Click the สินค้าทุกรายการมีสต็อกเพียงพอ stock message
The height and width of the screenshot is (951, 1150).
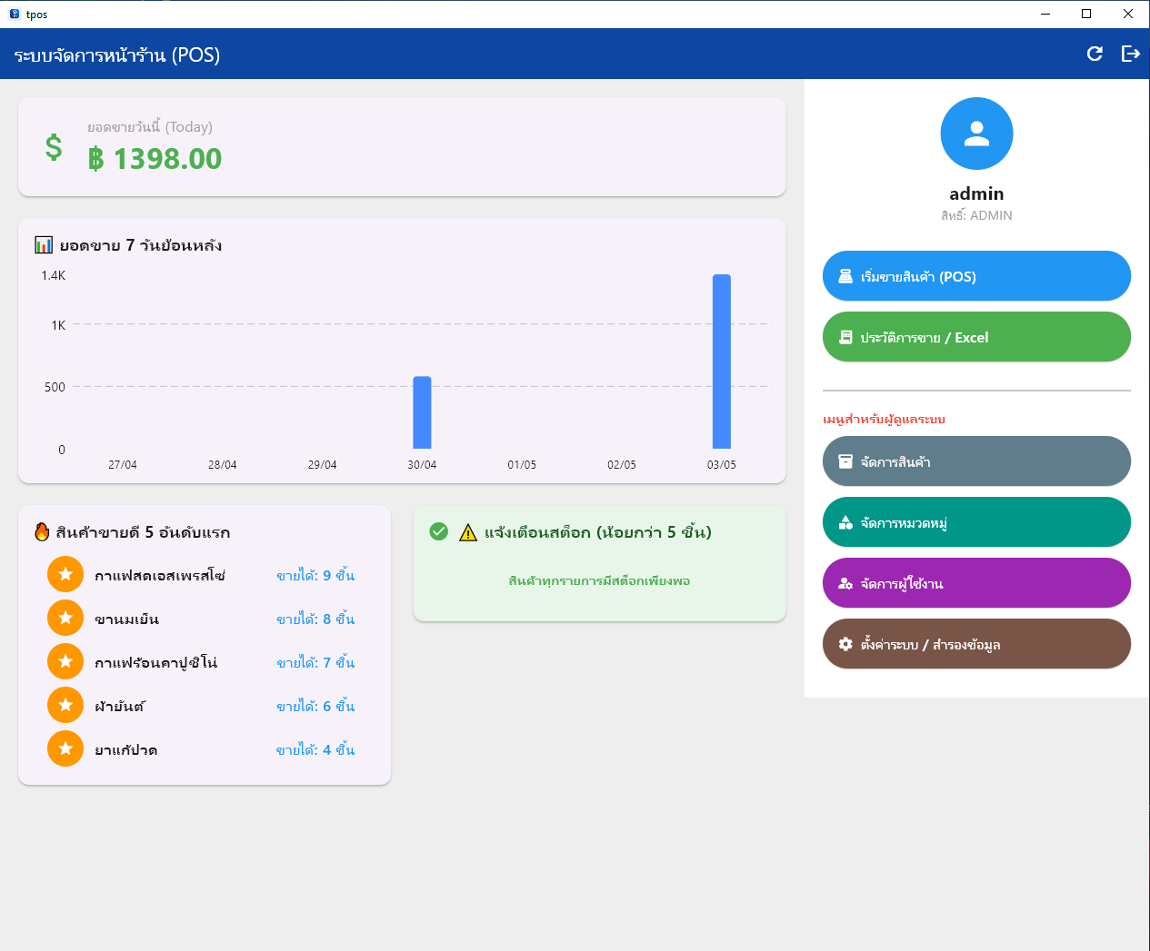(x=599, y=580)
